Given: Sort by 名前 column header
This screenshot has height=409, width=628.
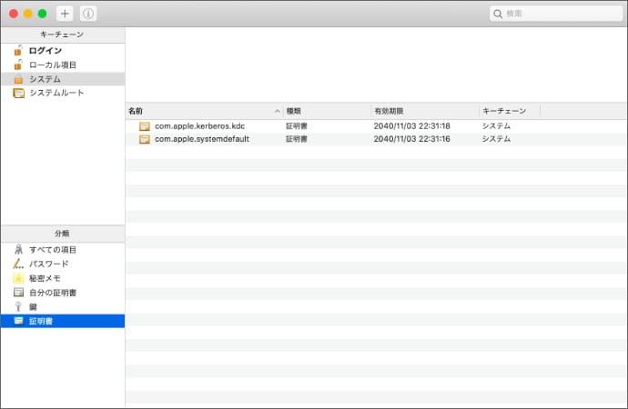Looking at the screenshot, I should click(200, 111).
